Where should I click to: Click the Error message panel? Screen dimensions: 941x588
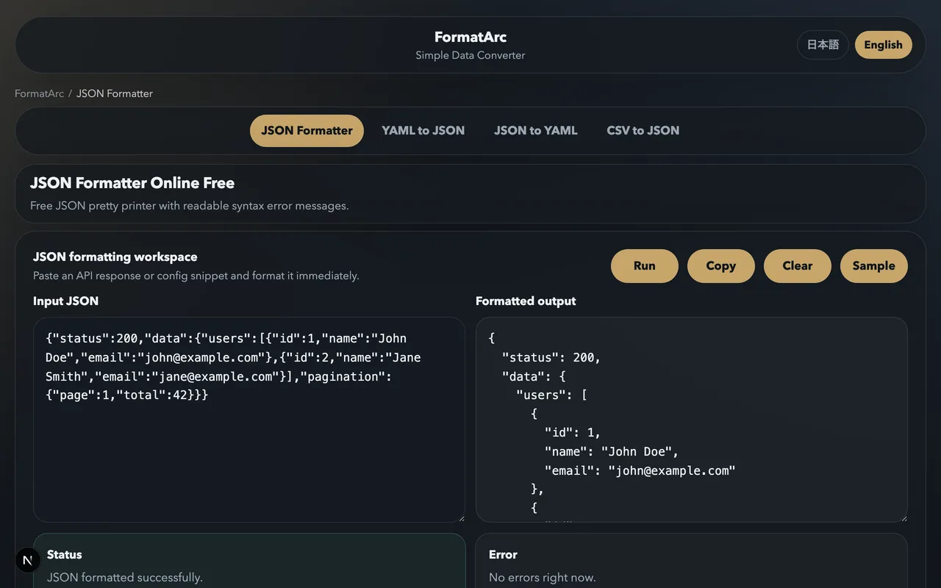(x=691, y=564)
